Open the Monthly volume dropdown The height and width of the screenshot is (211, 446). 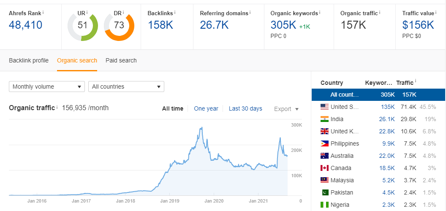pyautogui.click(x=47, y=87)
